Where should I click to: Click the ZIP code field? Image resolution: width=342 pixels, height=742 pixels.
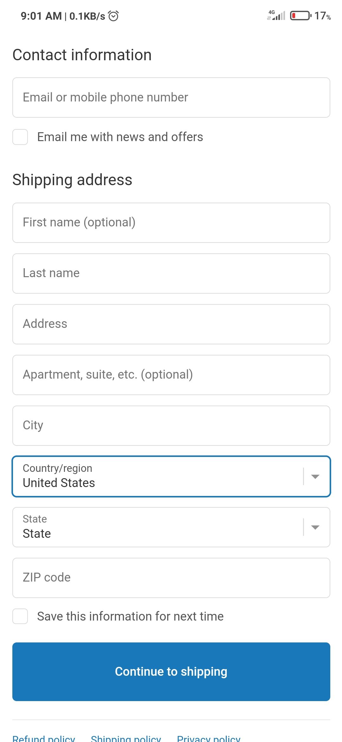click(171, 578)
